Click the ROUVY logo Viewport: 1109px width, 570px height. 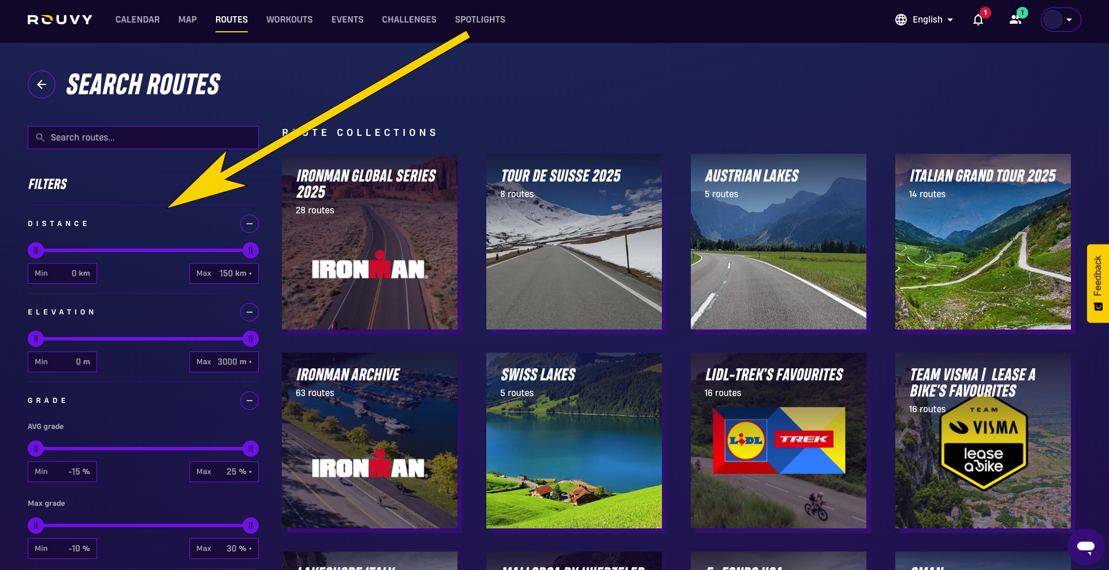(59, 19)
